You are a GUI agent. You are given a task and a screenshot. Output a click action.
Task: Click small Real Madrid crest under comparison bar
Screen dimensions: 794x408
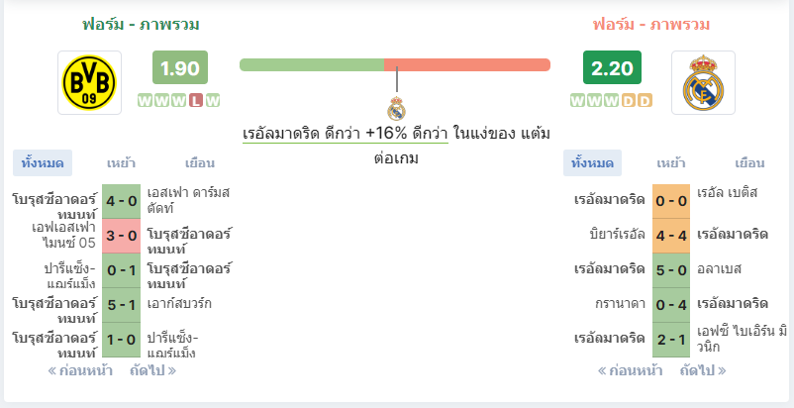tap(396, 108)
